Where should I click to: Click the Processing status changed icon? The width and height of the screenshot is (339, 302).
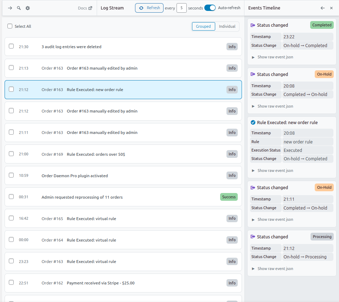tap(253, 237)
